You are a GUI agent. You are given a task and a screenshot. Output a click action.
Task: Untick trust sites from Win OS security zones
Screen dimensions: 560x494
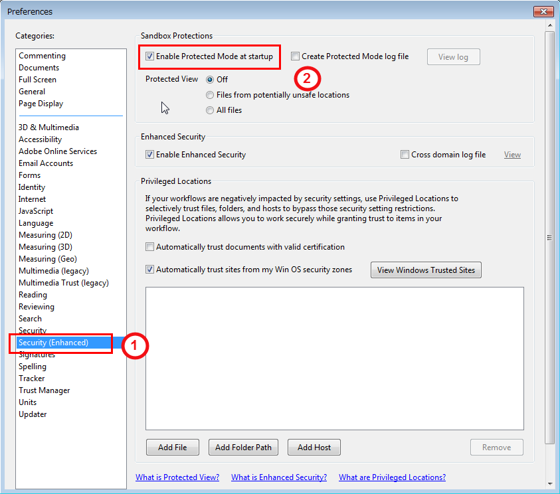(150, 270)
